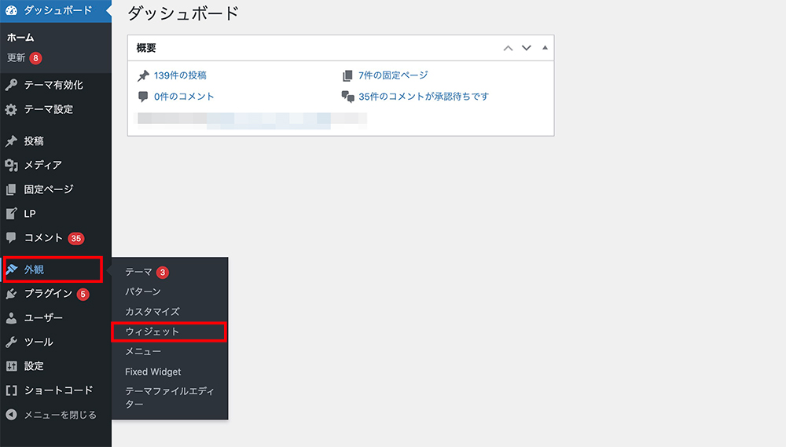The width and height of the screenshot is (786, 447).
Task: Click the red 35 comments badge
Action: point(76,239)
